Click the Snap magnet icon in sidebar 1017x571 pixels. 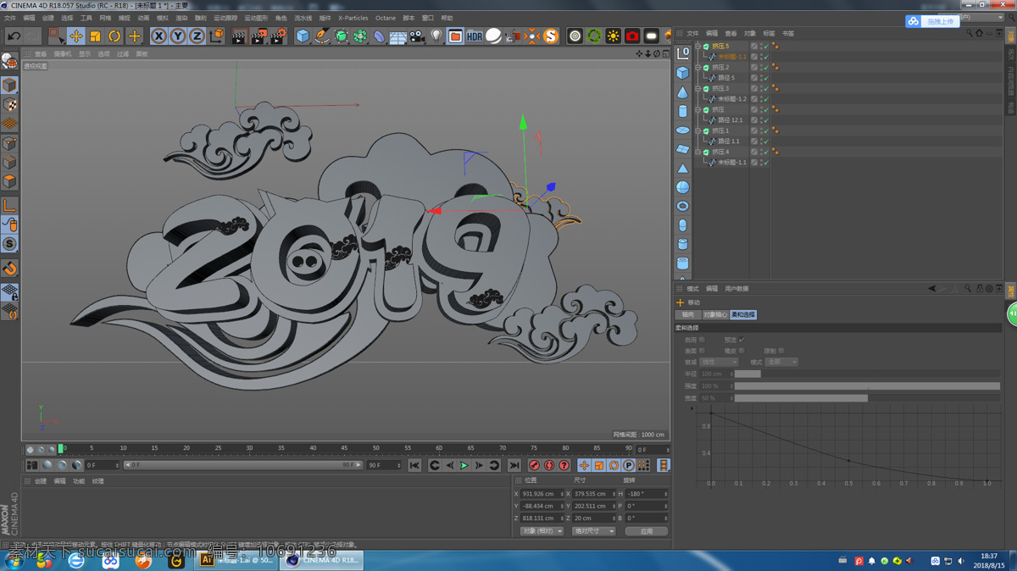pyautogui.click(x=9, y=269)
